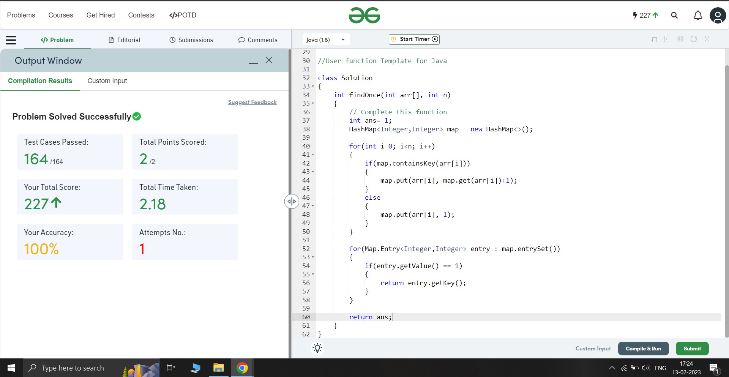
Task: Close the Output Window
Action: [x=269, y=60]
